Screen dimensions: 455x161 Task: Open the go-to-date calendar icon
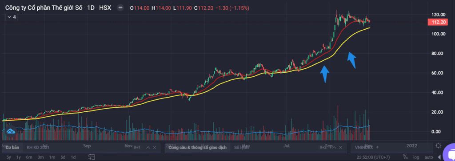pyautogui.click(x=92, y=157)
